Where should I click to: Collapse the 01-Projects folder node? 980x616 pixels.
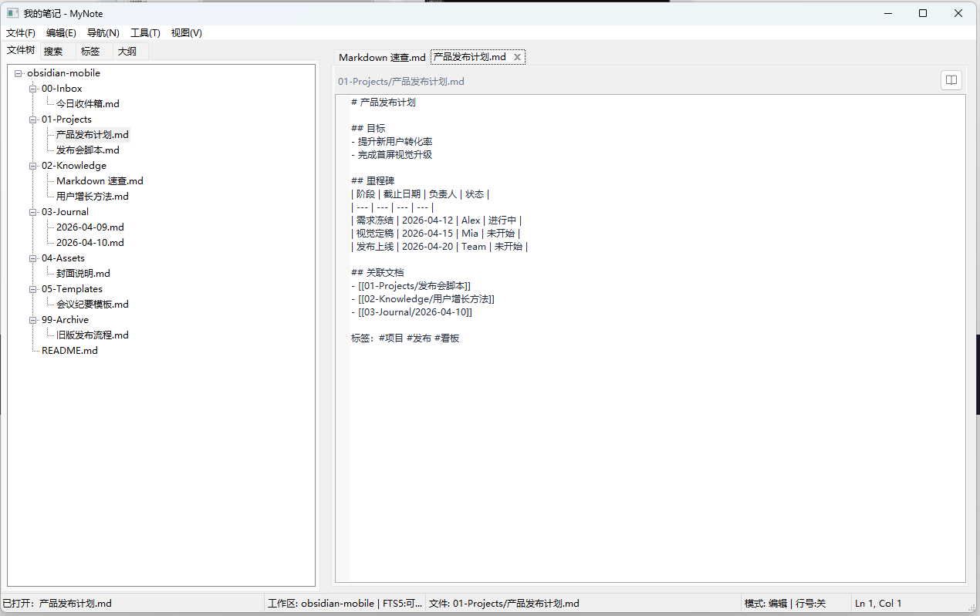(32, 119)
